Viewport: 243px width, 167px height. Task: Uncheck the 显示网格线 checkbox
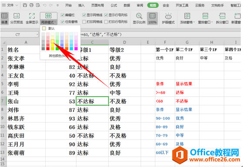click(84, 15)
